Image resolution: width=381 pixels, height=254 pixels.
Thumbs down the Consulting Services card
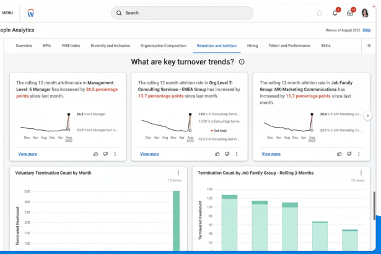click(227, 154)
